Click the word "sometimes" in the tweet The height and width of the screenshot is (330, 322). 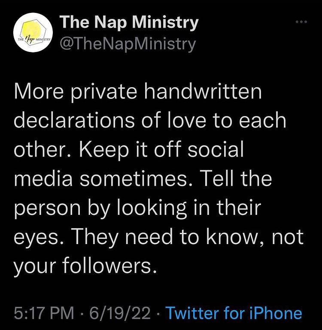[x=136, y=178]
